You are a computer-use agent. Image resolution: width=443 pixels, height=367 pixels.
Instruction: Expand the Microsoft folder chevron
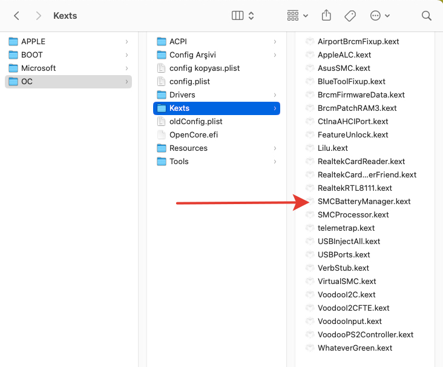click(126, 68)
